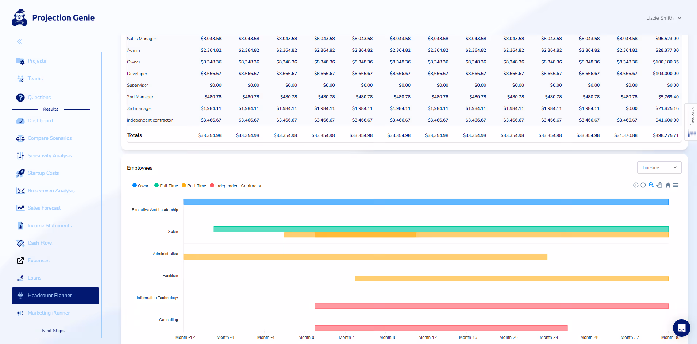Click the Dashboard gauge icon
This screenshot has width=697, height=344.
coord(20,120)
